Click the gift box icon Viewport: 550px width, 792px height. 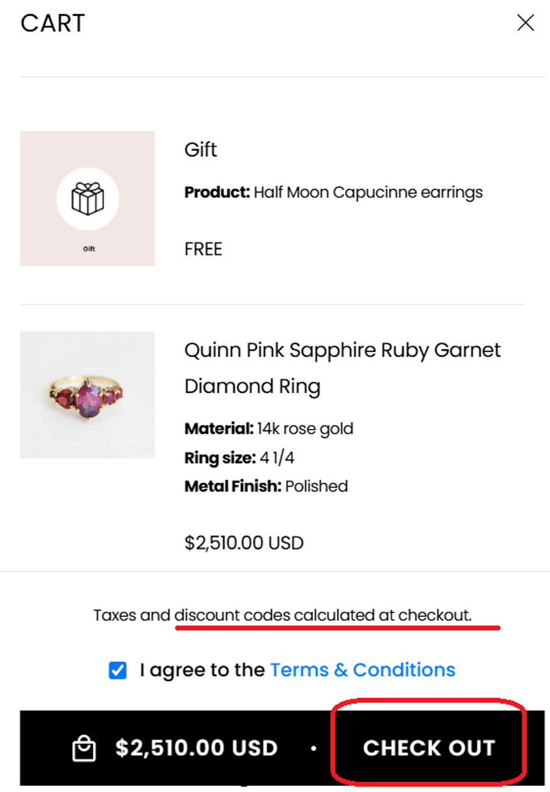coord(87,199)
